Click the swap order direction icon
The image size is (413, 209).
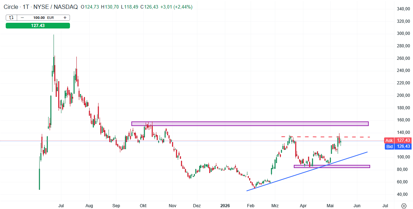[x=11, y=17]
